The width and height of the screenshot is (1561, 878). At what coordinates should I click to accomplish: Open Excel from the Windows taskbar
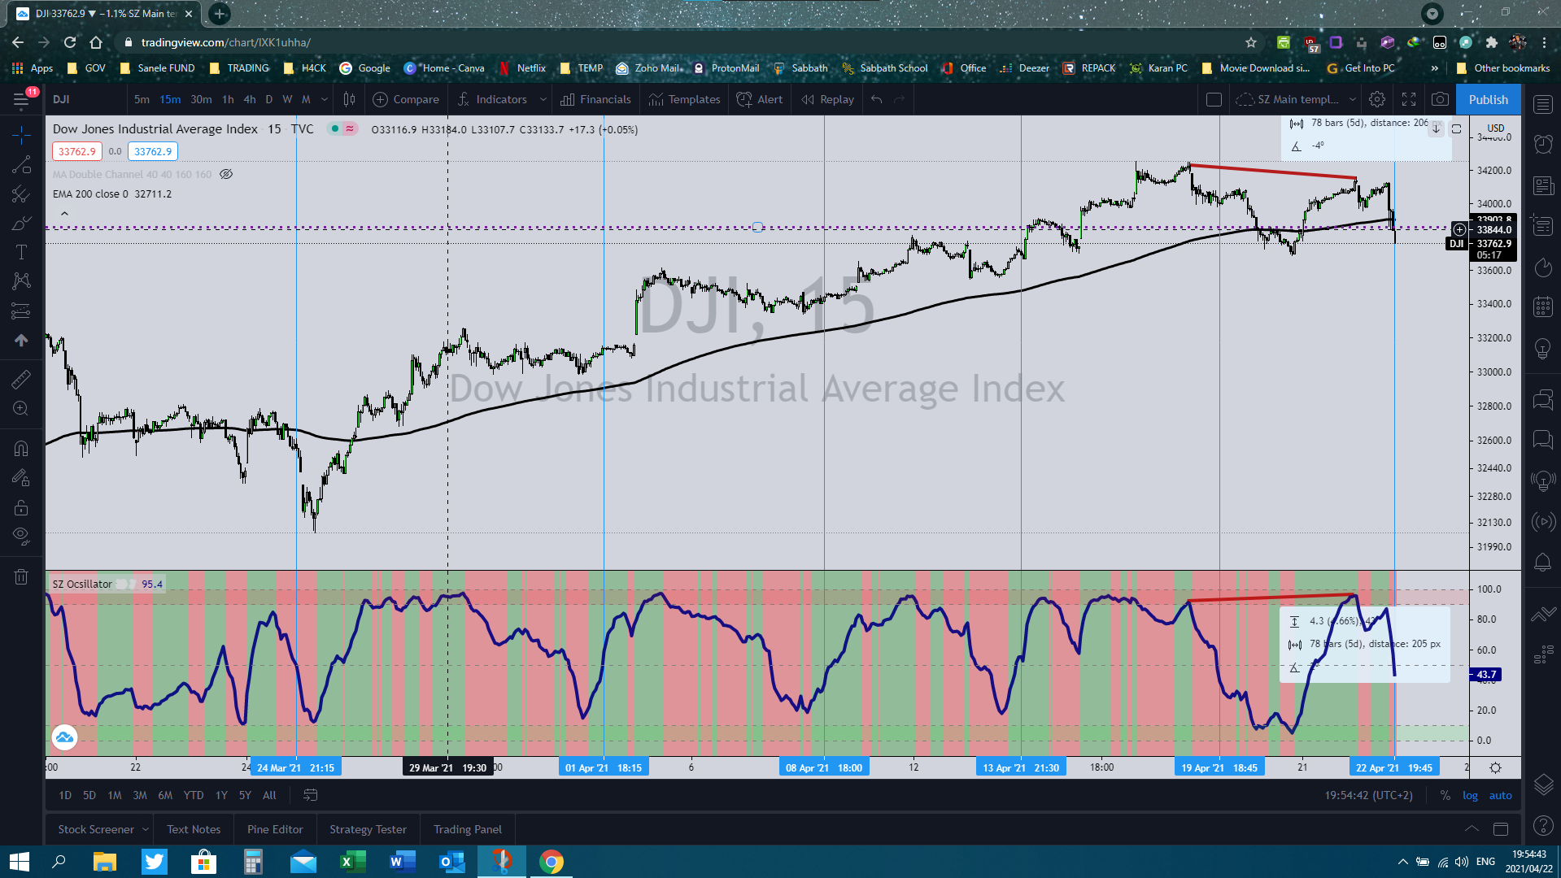click(x=352, y=862)
